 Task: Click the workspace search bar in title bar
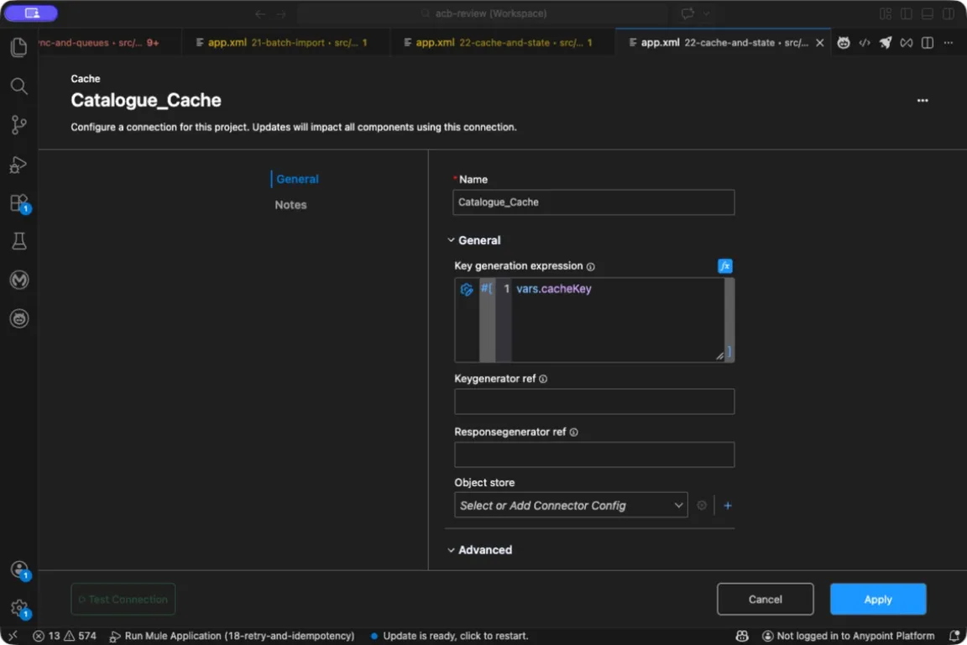(x=483, y=13)
